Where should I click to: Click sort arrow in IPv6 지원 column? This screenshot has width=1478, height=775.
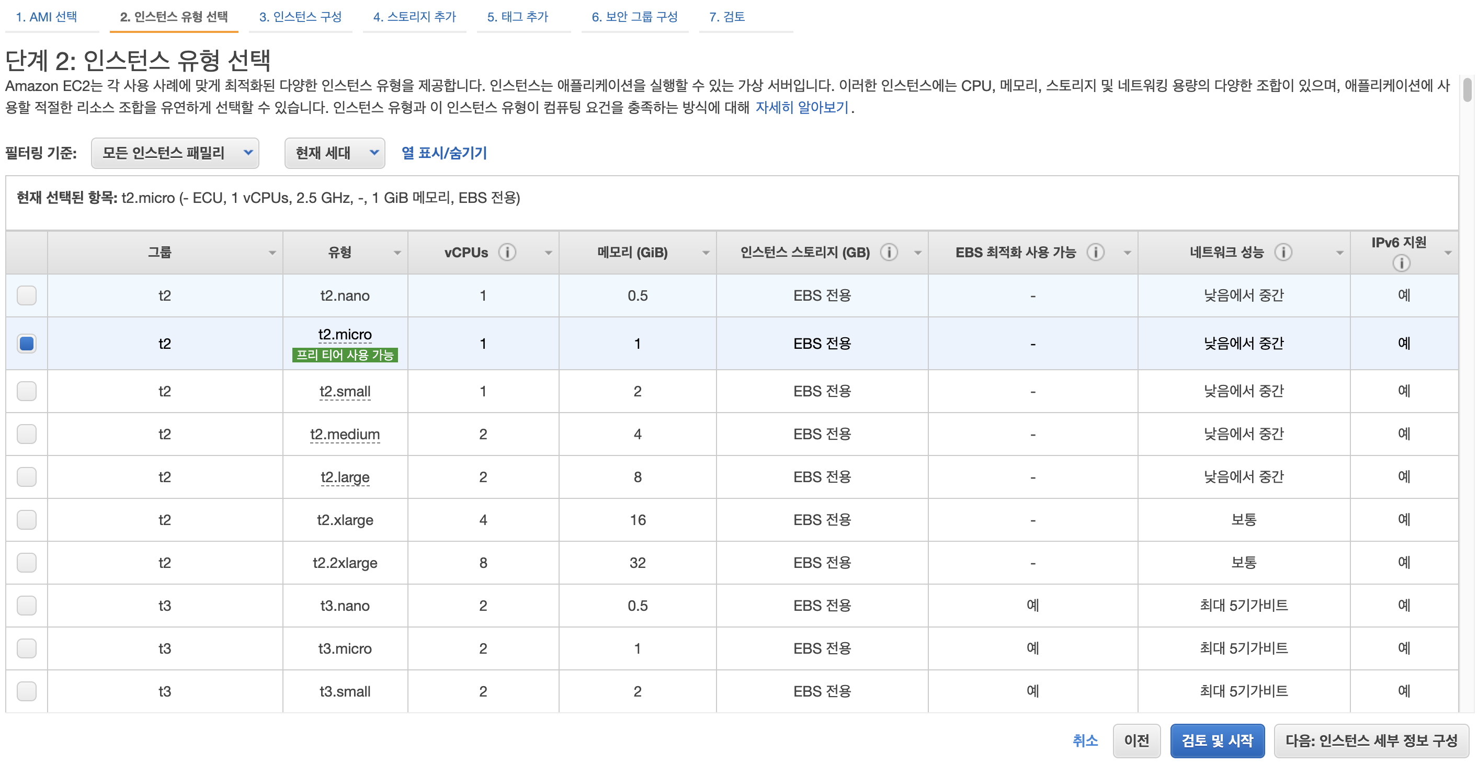click(1448, 253)
